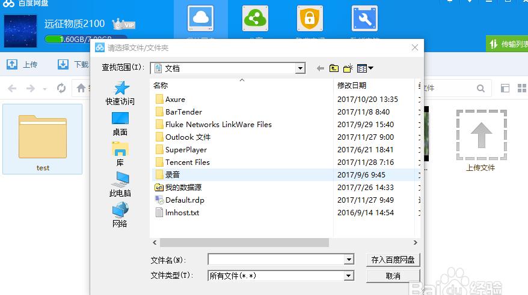The width and height of the screenshot is (528, 295).
Task: Select 库 in places sidebar
Action: coord(120,154)
